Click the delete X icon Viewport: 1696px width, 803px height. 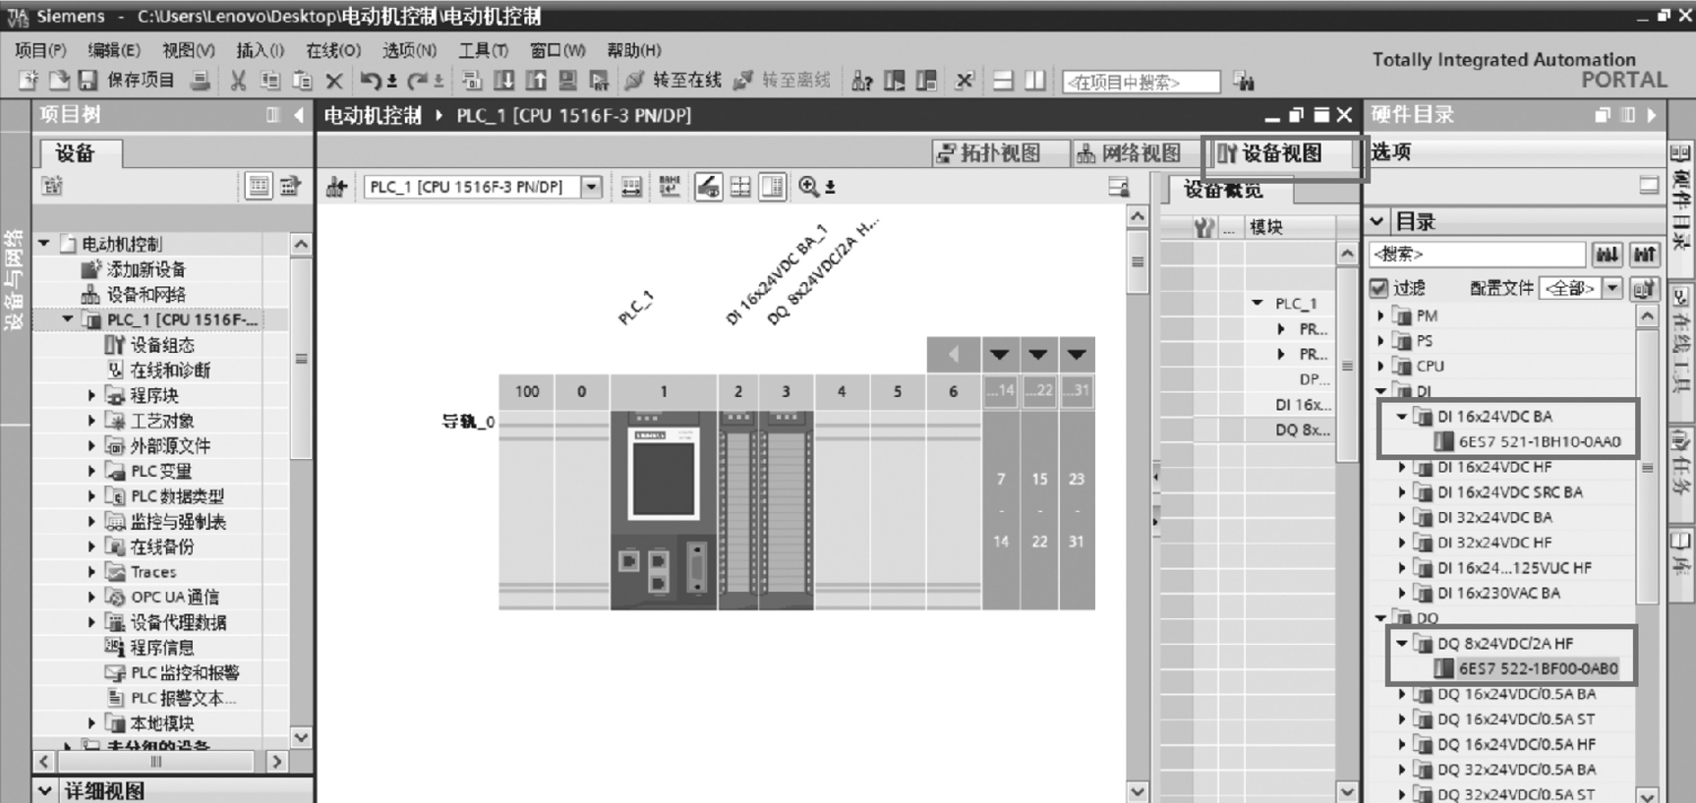coord(334,82)
